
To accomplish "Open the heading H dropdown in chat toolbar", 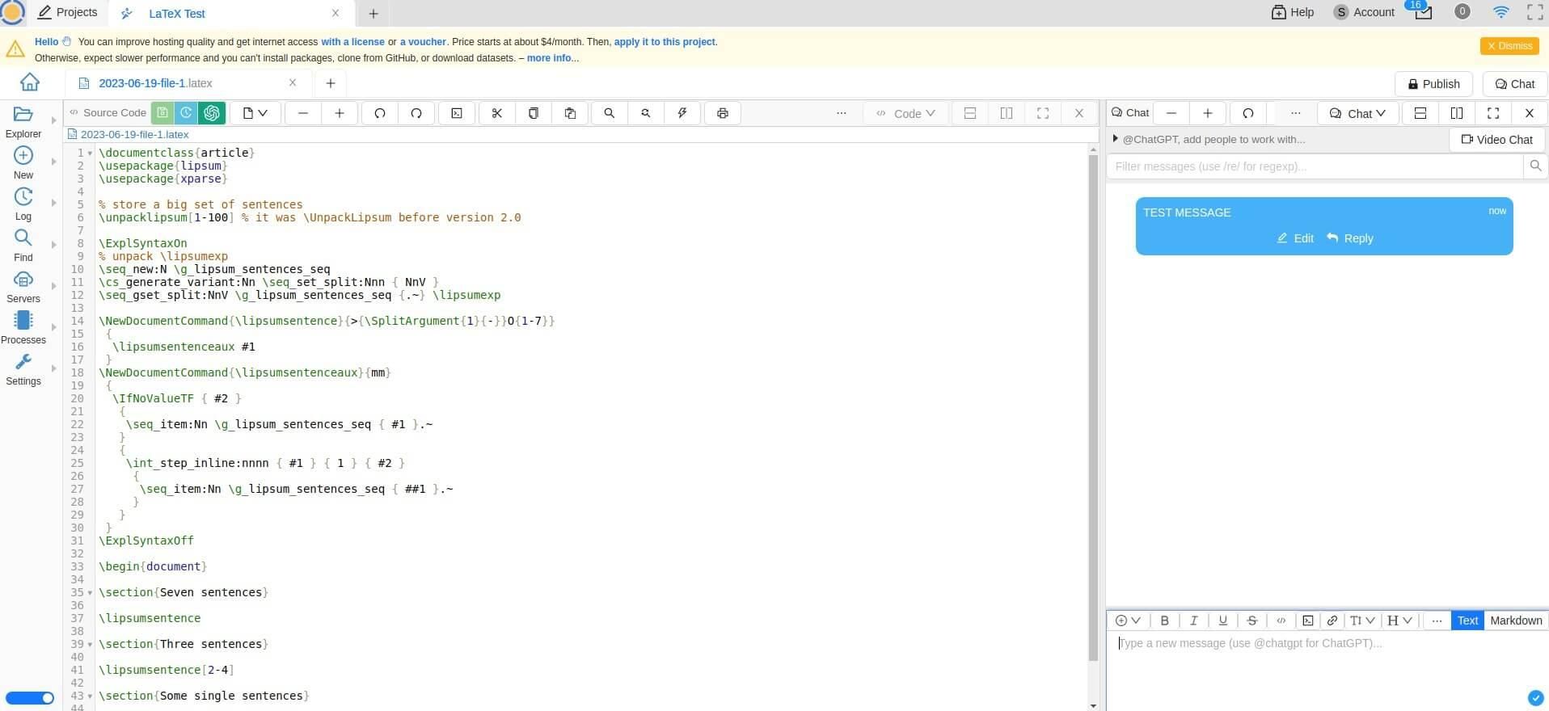I will pos(1399,621).
